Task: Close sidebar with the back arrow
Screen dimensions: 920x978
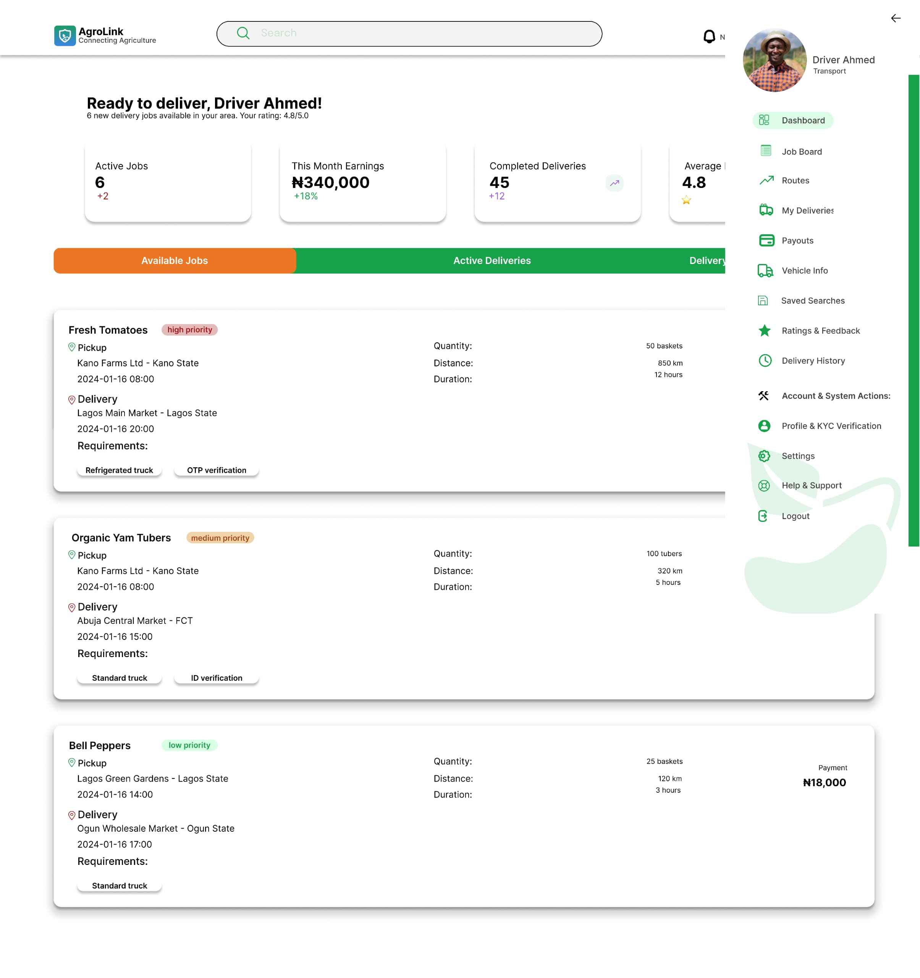Action: (896, 18)
